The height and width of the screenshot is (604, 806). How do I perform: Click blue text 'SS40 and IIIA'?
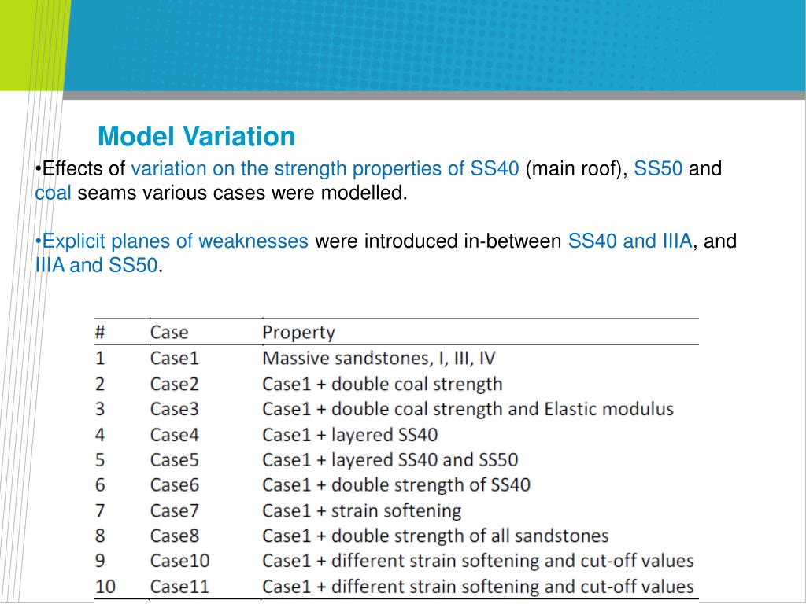pyautogui.click(x=630, y=241)
